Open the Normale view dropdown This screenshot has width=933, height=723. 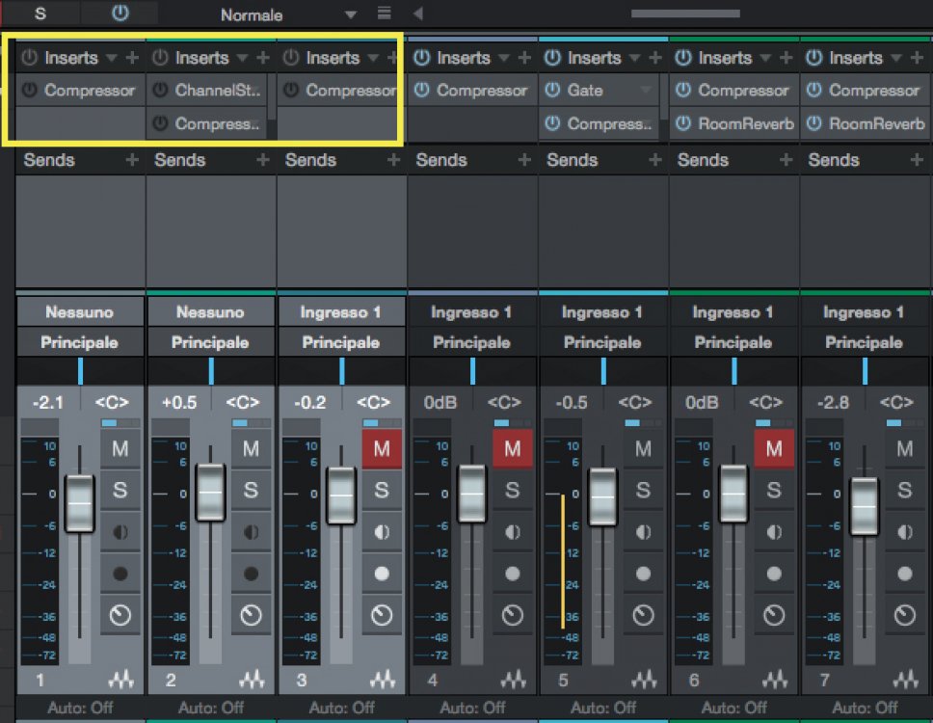(351, 14)
